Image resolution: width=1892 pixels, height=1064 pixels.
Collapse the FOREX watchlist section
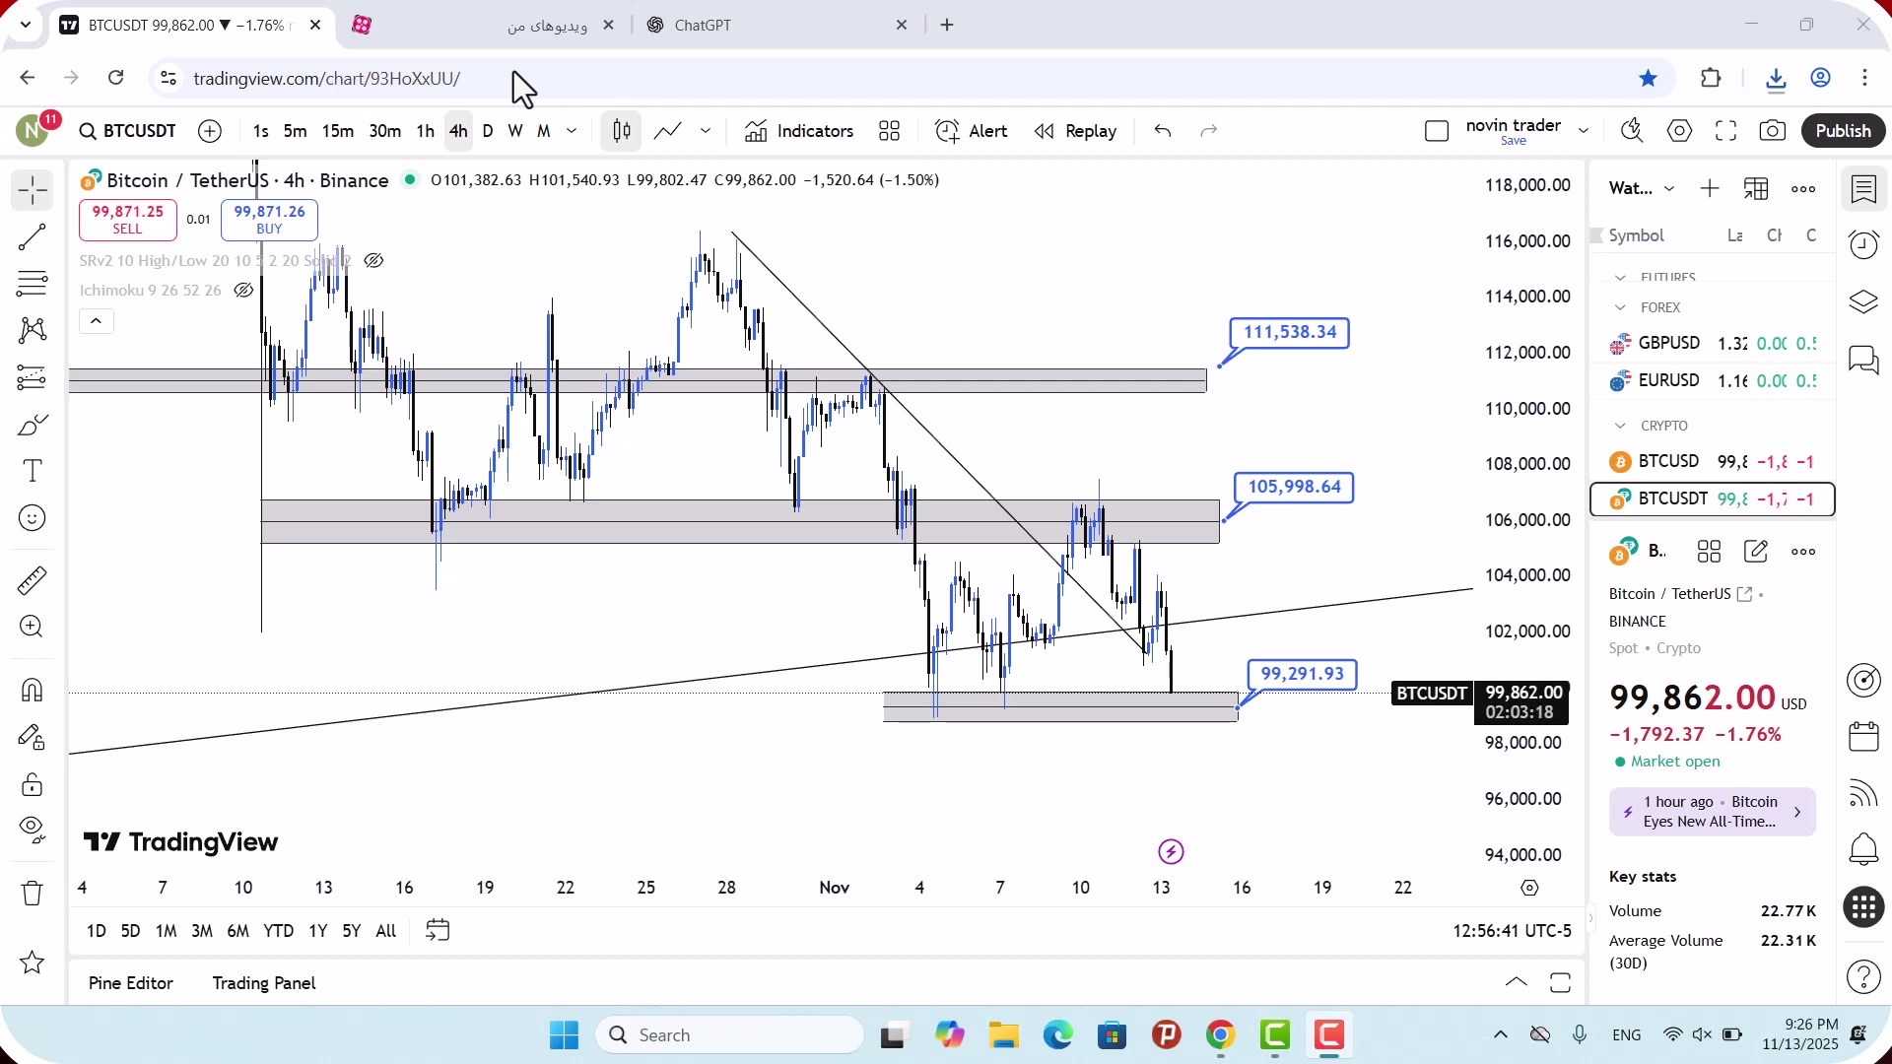click(1620, 308)
